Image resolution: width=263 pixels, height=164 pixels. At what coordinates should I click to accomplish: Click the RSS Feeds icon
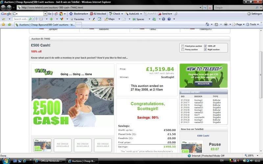pyautogui.click(x=216, y=24)
